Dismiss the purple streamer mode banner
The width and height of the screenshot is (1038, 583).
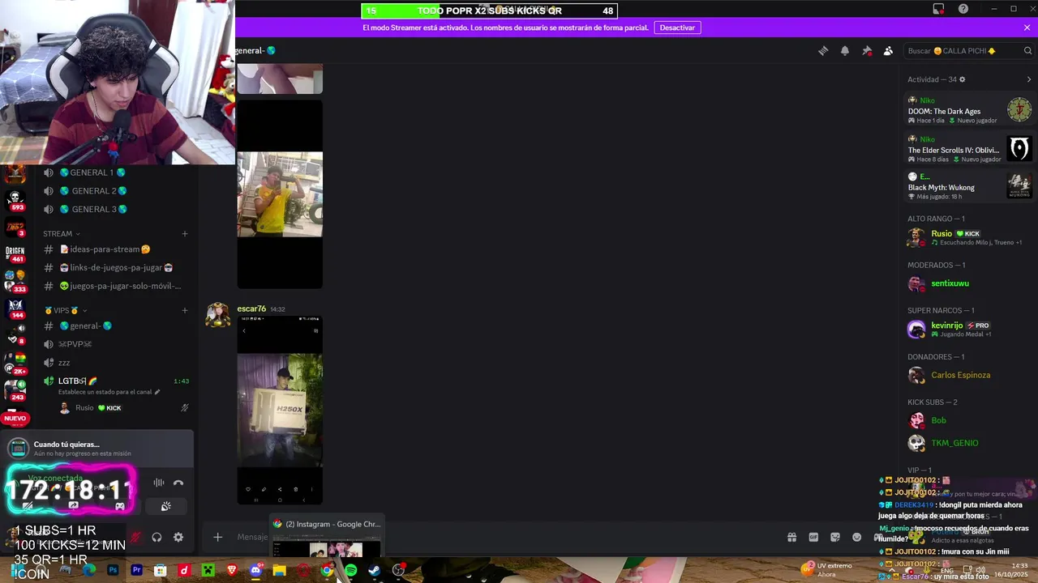[x=1027, y=28]
